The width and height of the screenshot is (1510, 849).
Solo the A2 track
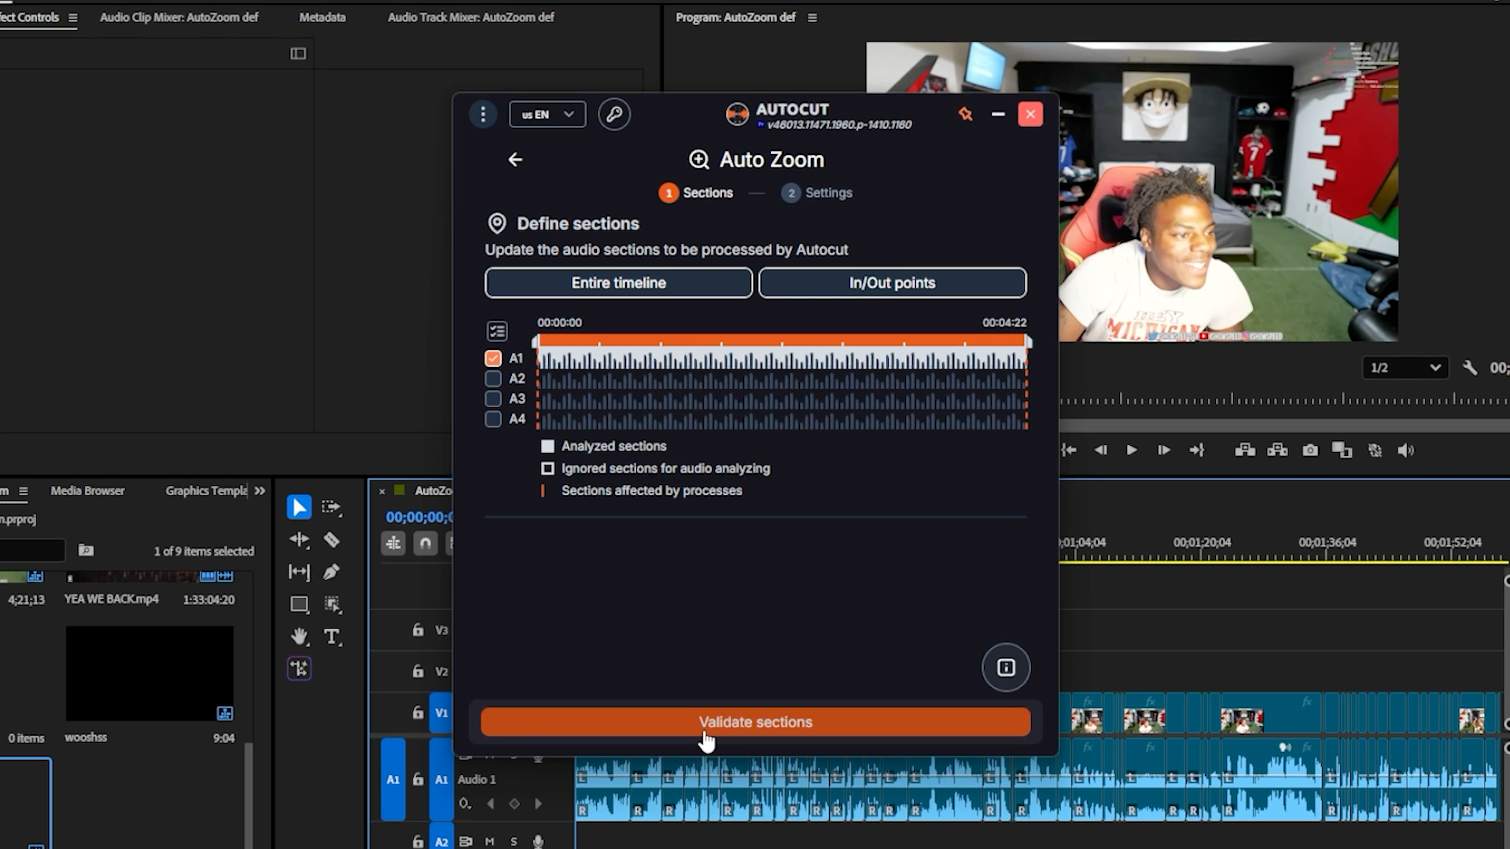[x=514, y=841]
